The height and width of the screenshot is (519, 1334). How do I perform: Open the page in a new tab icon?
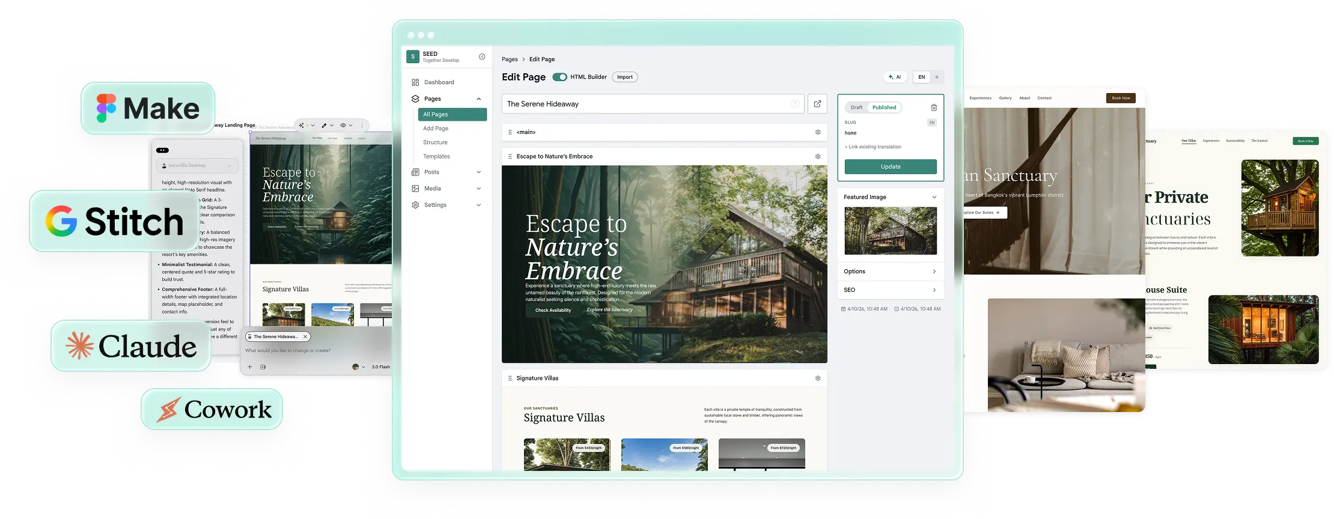point(817,104)
